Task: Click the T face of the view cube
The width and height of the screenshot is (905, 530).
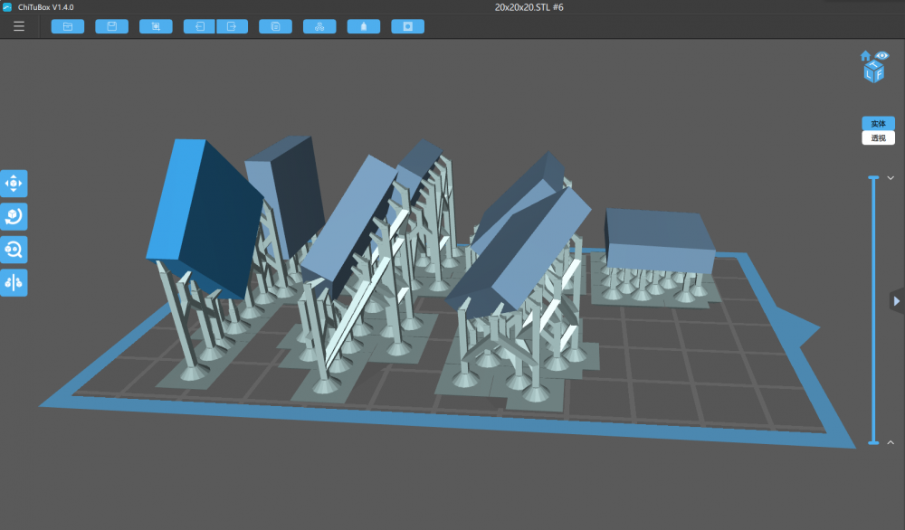Action: 874,65
